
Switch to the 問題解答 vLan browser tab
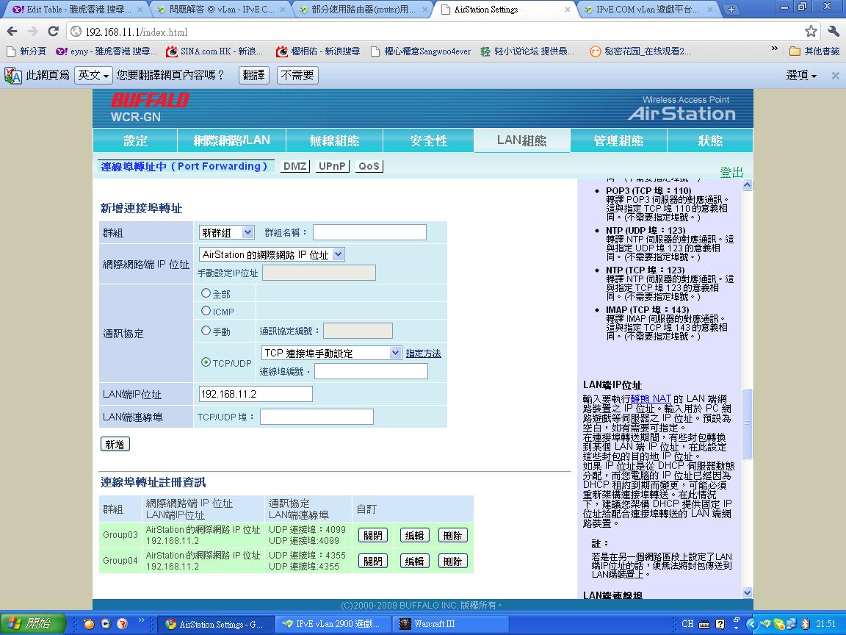click(x=220, y=9)
